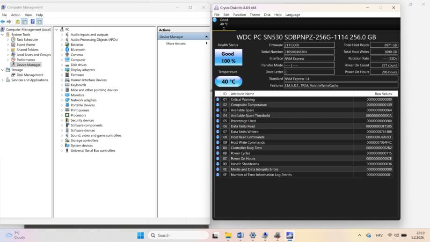Click the 40 °C temperature button
Screen dimensions: 430x242
[x=228, y=81]
